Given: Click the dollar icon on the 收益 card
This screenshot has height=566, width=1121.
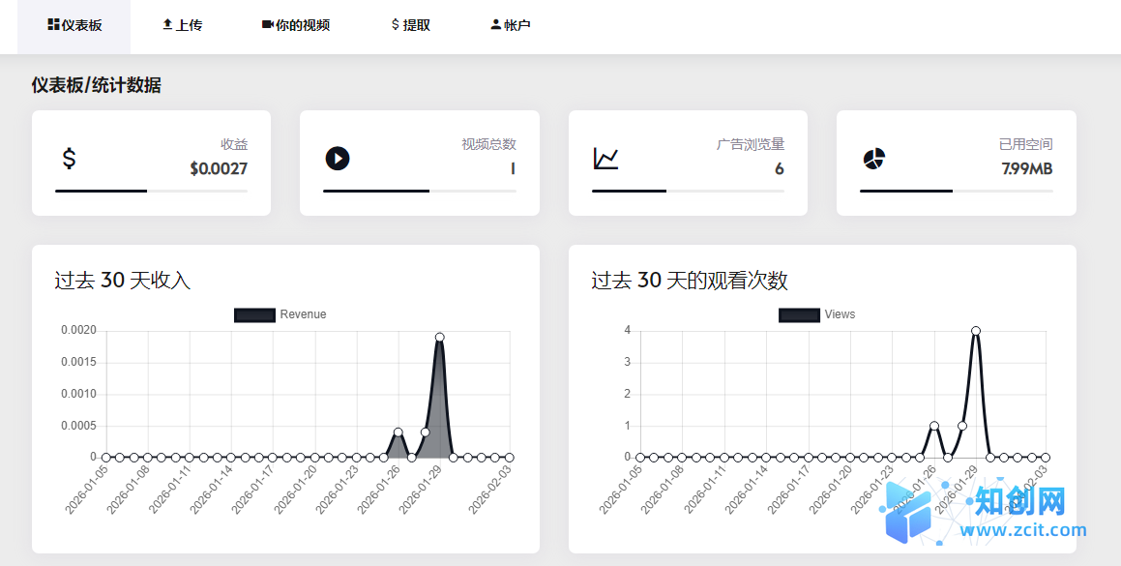Looking at the screenshot, I should [x=68, y=157].
